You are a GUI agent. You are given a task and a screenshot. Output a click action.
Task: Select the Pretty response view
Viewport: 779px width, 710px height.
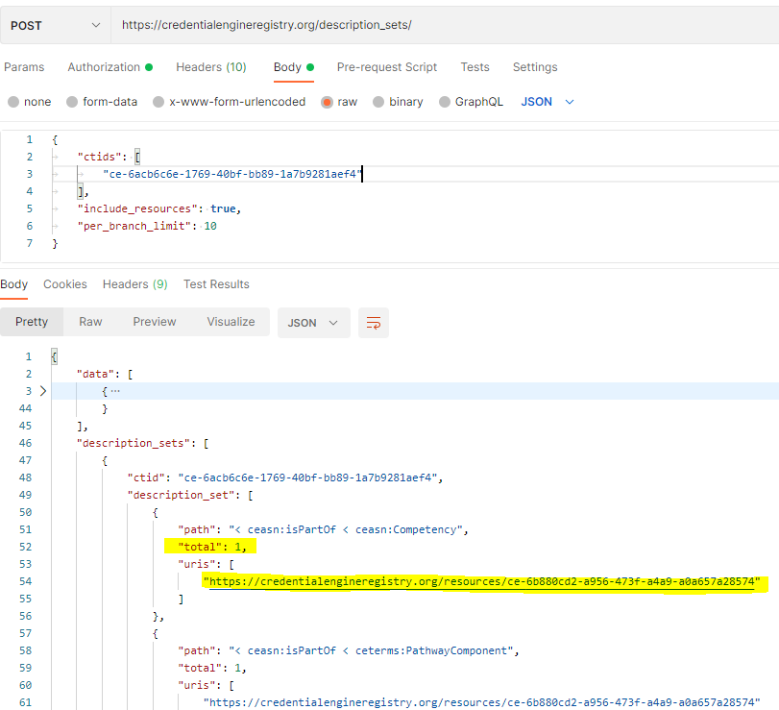(x=32, y=322)
